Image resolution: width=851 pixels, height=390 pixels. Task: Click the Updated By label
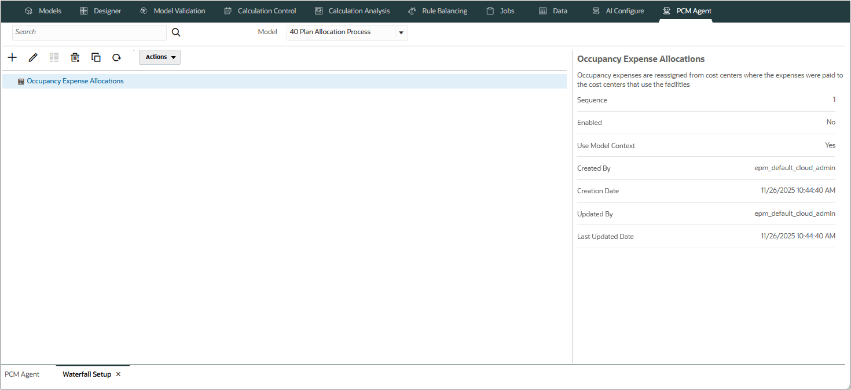(595, 214)
